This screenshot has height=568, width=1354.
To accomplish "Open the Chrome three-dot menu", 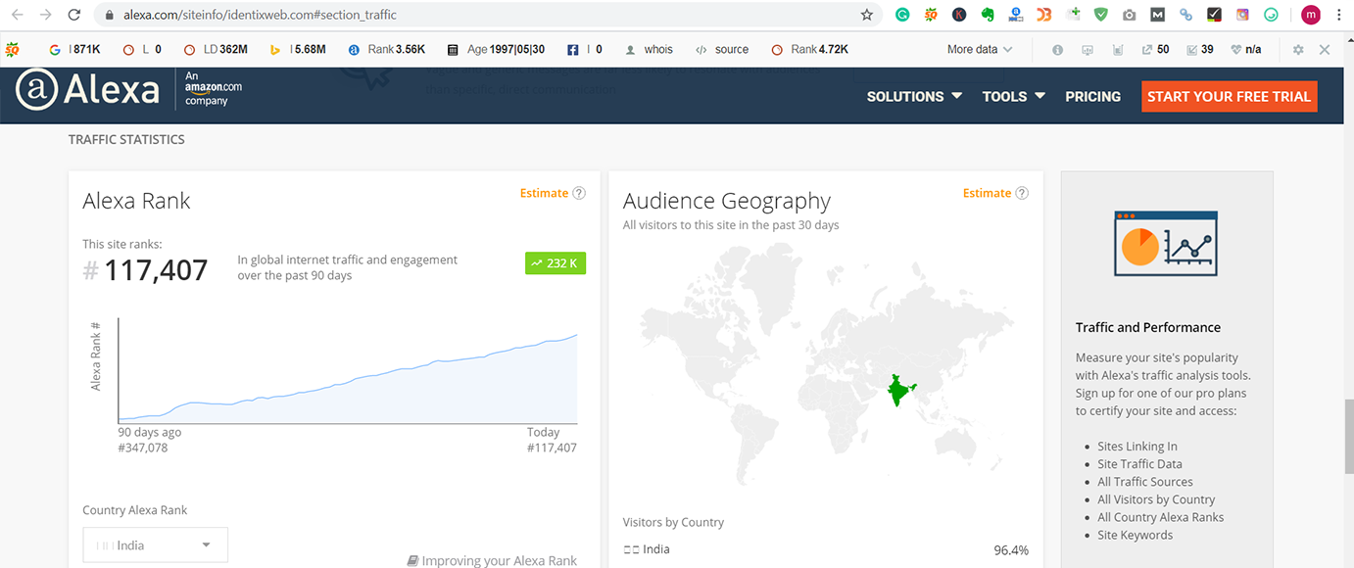I will tap(1338, 15).
